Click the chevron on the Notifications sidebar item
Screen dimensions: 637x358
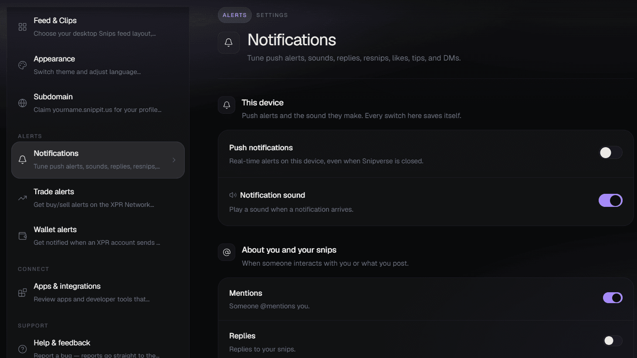(x=174, y=160)
